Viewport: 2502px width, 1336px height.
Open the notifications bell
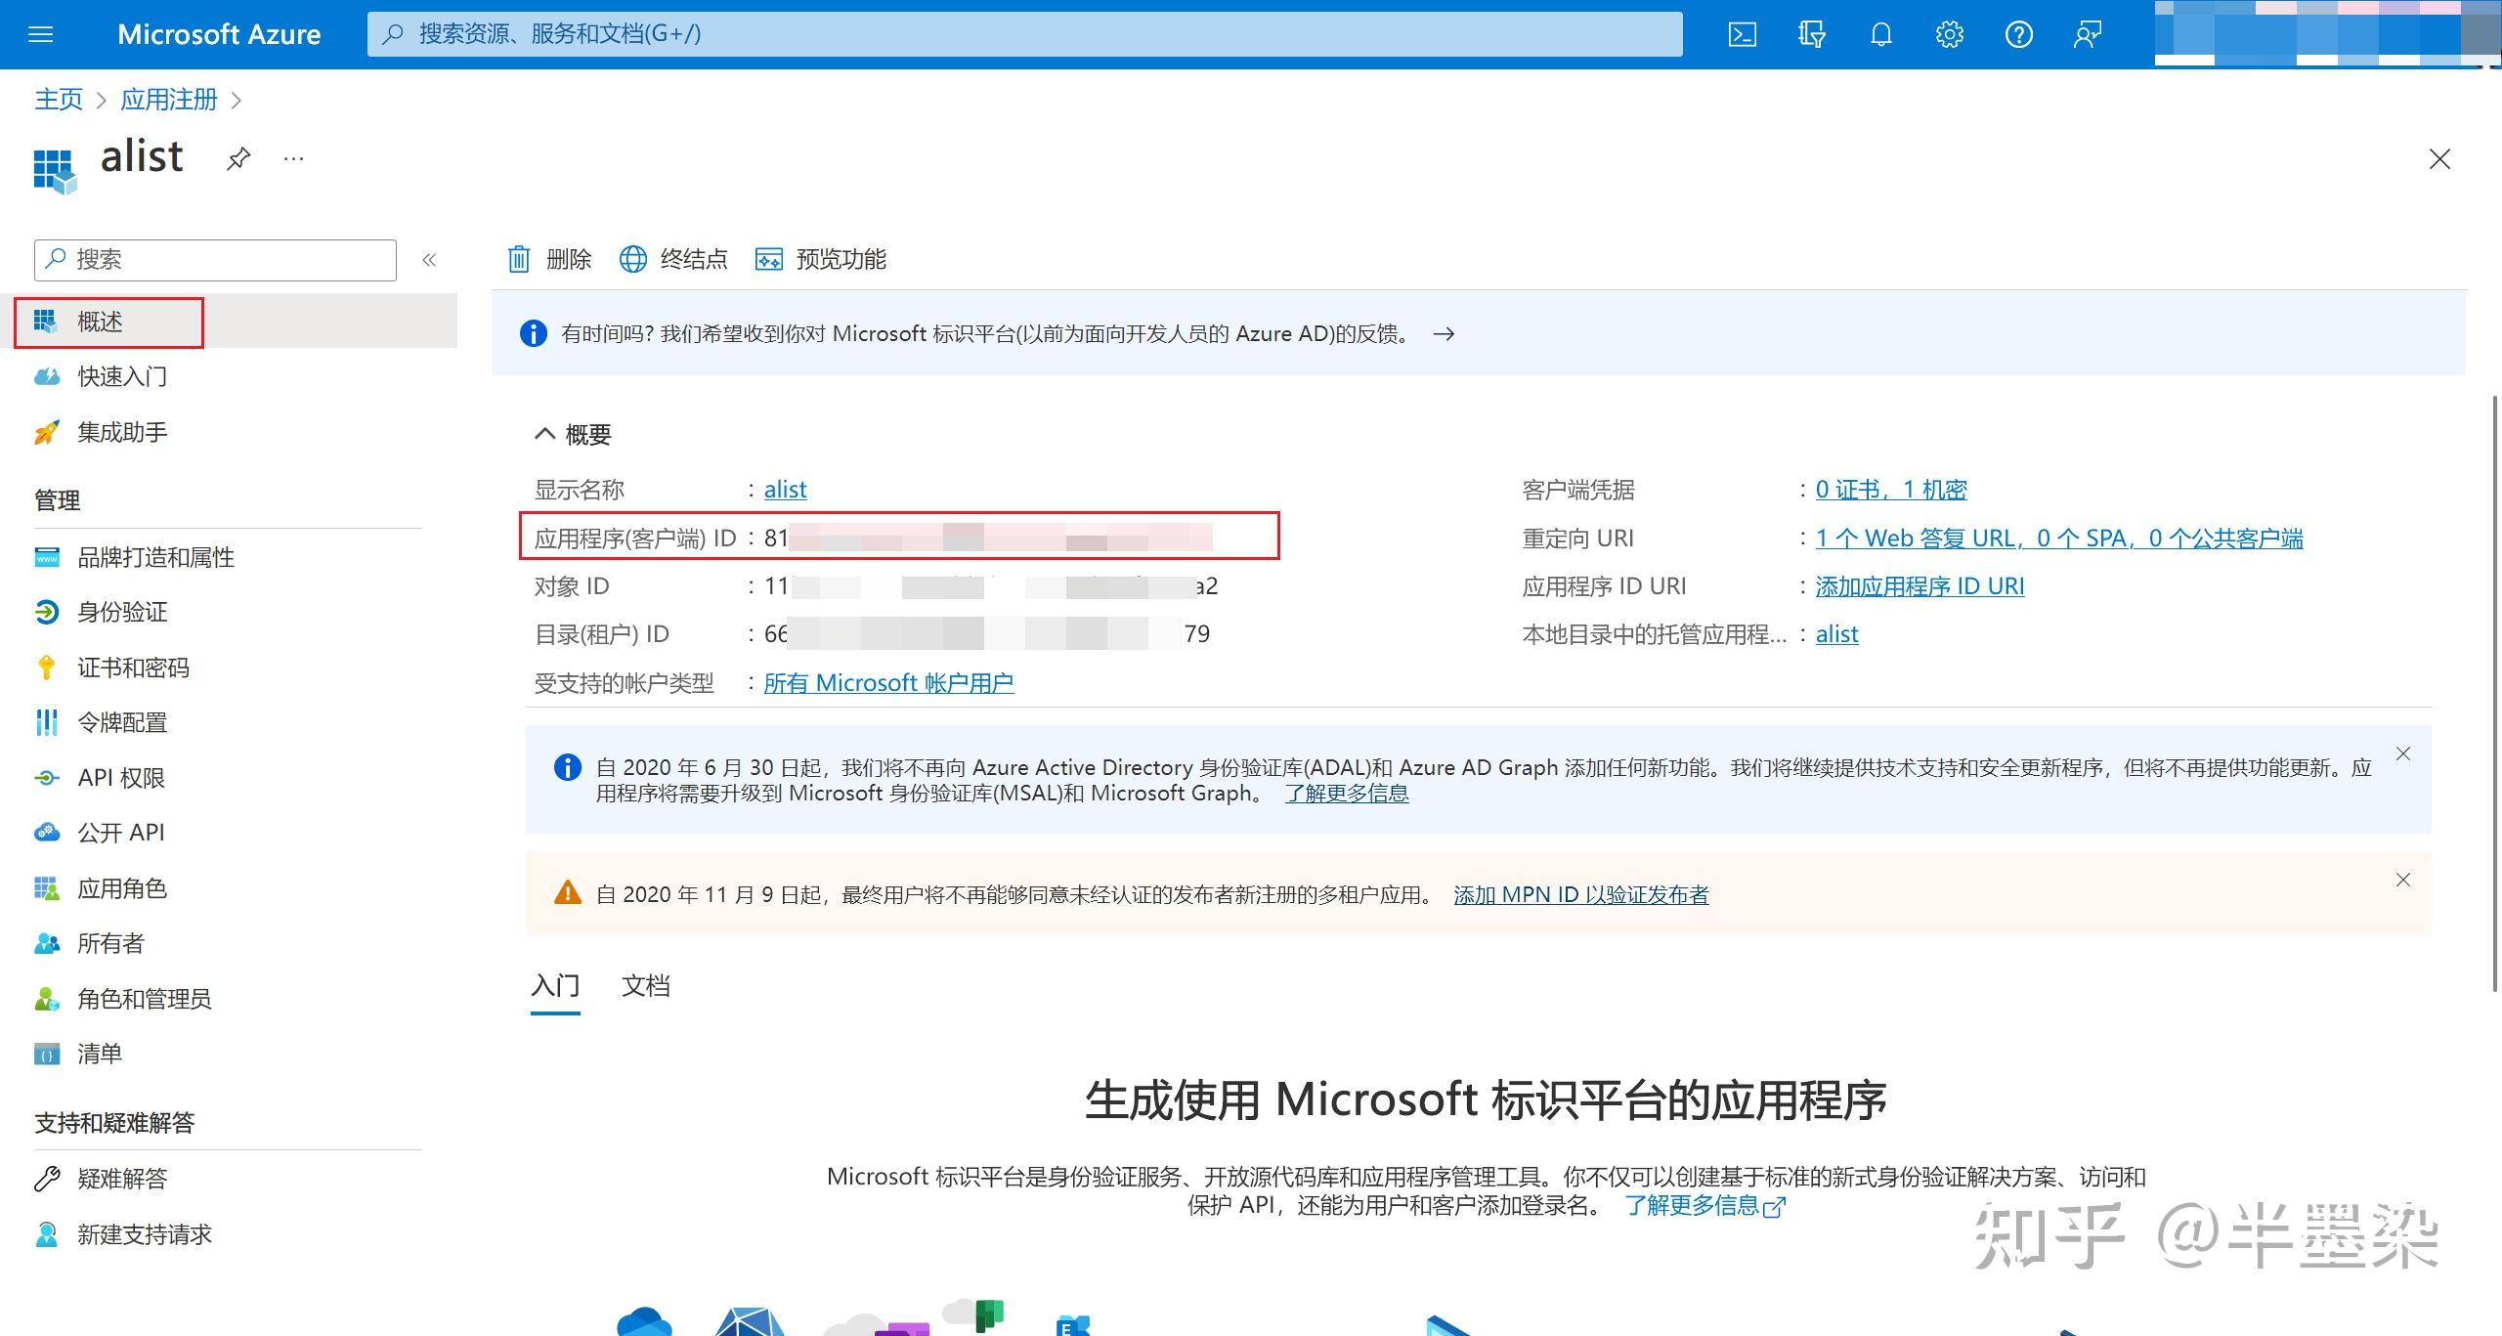tap(1879, 34)
